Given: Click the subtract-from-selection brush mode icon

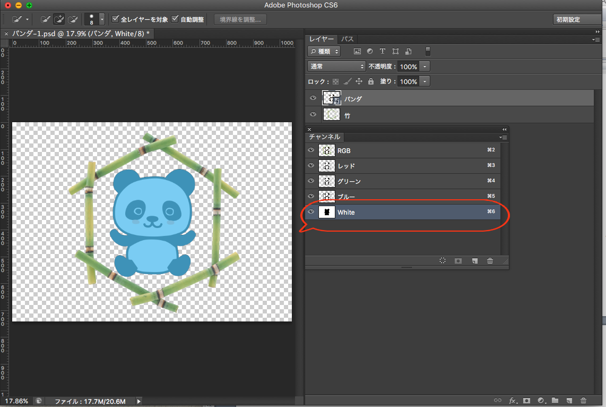Looking at the screenshot, I should pyautogui.click(x=73, y=20).
